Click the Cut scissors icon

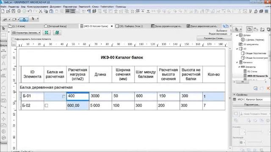coord(41,11)
